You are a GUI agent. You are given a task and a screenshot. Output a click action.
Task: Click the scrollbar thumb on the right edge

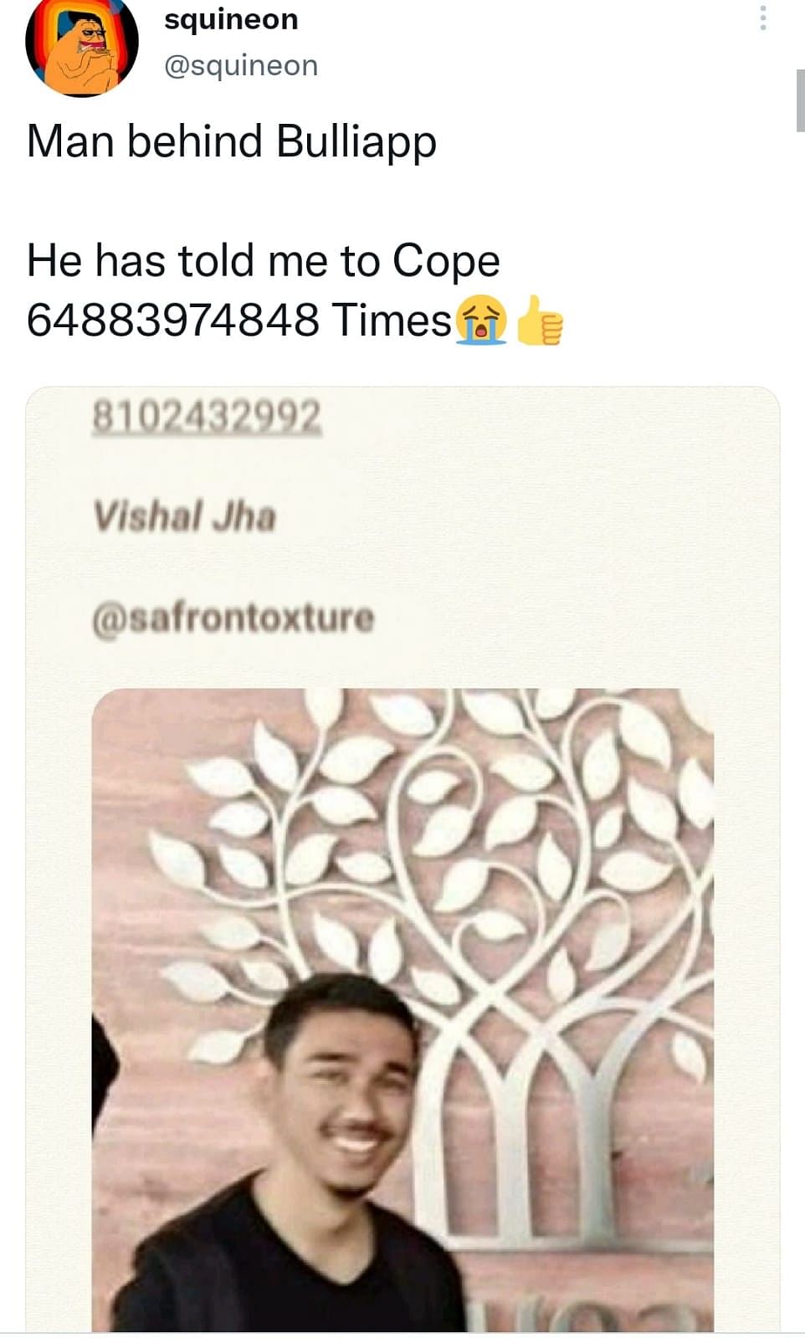[800, 100]
